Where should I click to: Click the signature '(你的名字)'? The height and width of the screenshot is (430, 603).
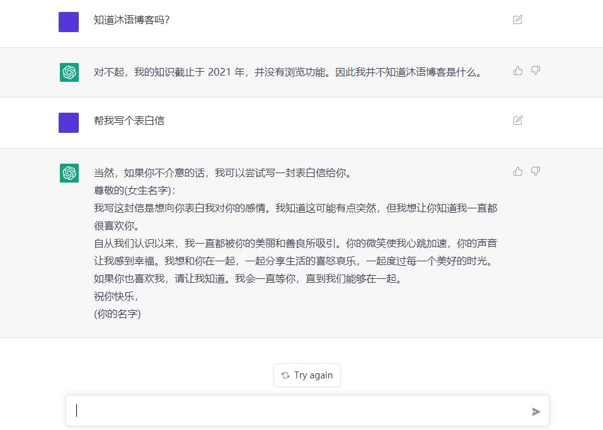(117, 314)
